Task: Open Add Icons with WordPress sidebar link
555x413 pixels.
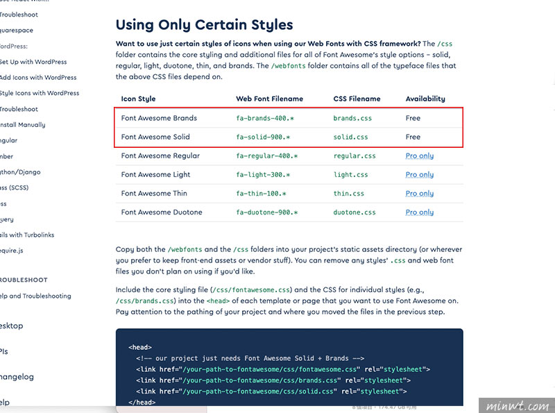Action: [x=38, y=77]
